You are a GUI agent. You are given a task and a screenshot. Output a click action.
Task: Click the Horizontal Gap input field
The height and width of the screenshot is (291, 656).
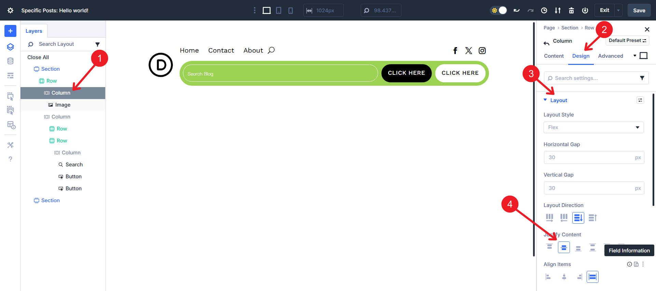(x=589, y=157)
